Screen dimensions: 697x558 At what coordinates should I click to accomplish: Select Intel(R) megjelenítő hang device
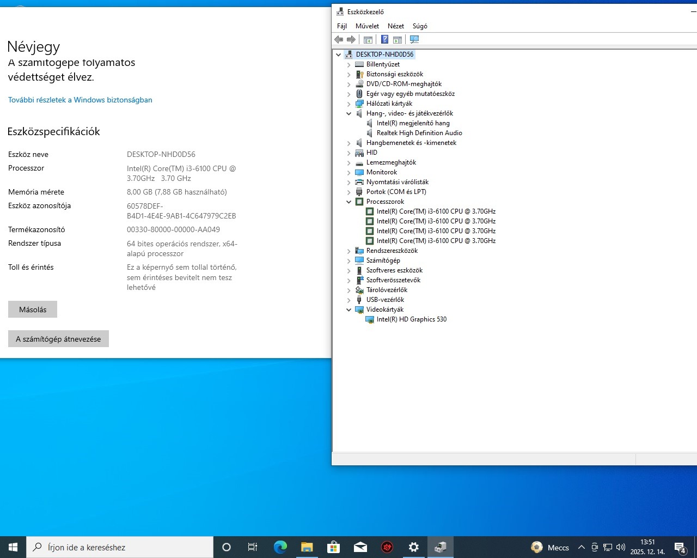pyautogui.click(x=413, y=123)
